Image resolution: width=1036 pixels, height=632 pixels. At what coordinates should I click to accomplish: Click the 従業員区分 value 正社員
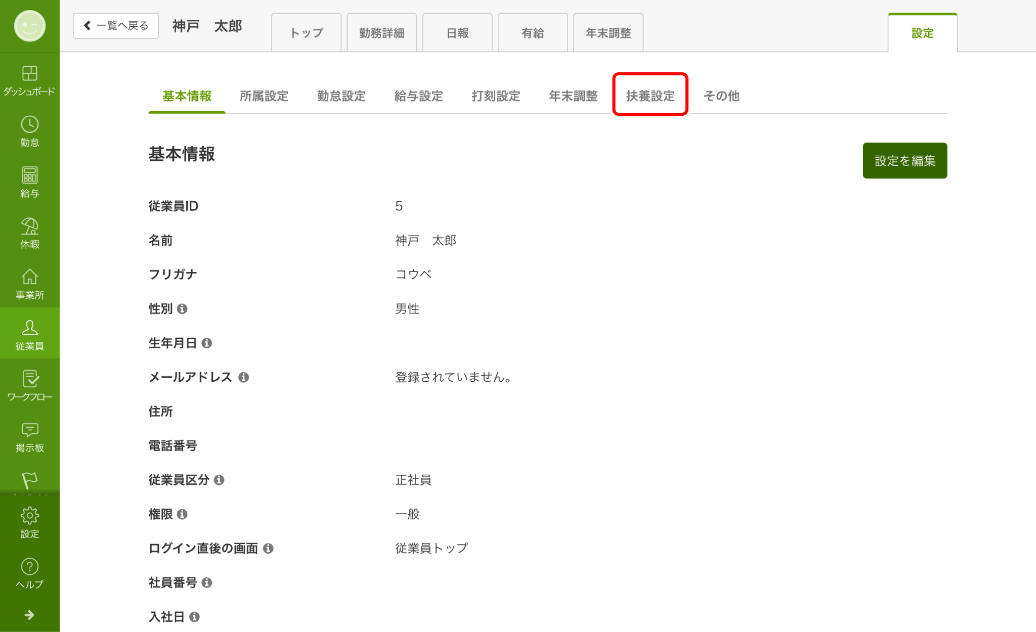[x=413, y=480]
